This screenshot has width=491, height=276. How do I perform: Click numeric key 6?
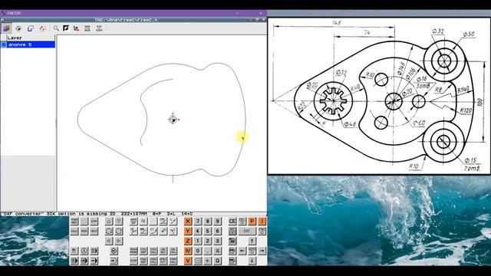[217, 231]
